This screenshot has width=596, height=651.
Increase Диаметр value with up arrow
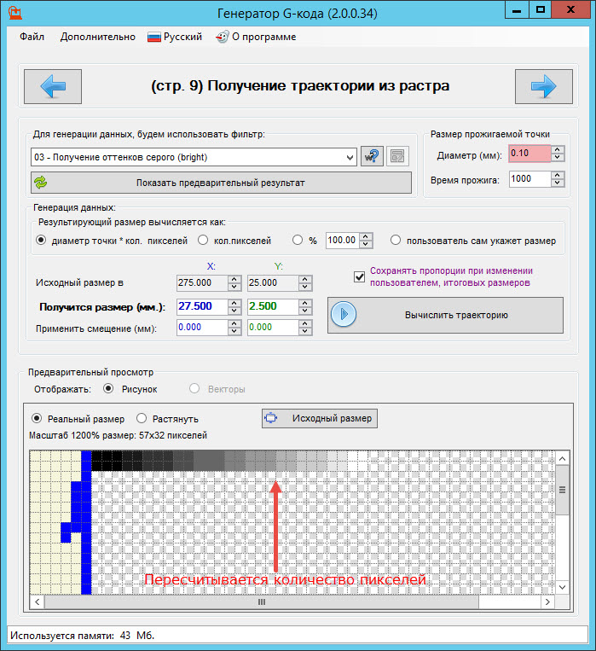(x=558, y=149)
